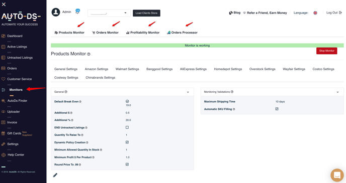Open Wayfair Settings tab
This screenshot has height=183, width=346.
(x=294, y=69)
